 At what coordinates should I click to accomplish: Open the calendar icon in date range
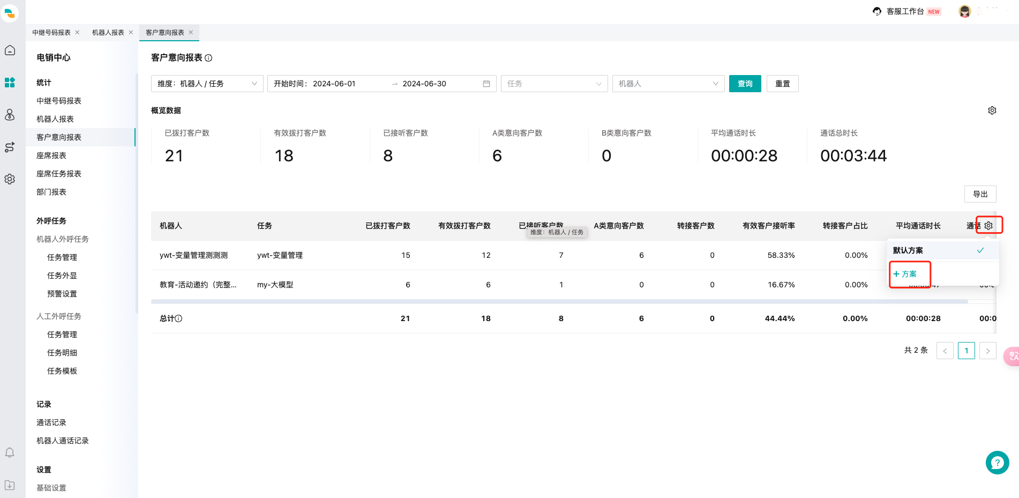click(486, 84)
